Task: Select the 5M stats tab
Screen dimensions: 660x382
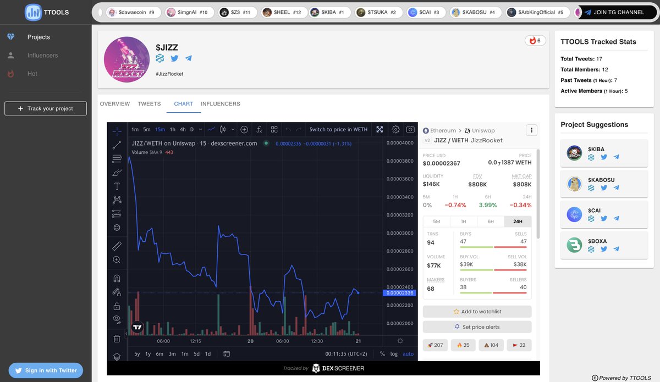Action: pos(437,222)
